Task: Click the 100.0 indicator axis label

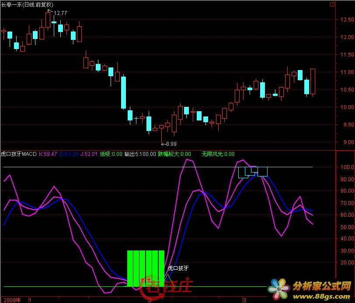Action: click(347, 167)
